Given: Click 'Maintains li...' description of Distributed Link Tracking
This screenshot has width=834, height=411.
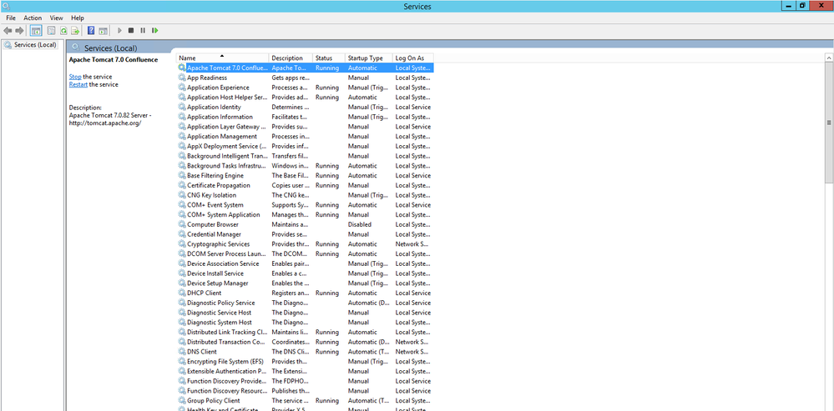Looking at the screenshot, I should click(x=290, y=332).
